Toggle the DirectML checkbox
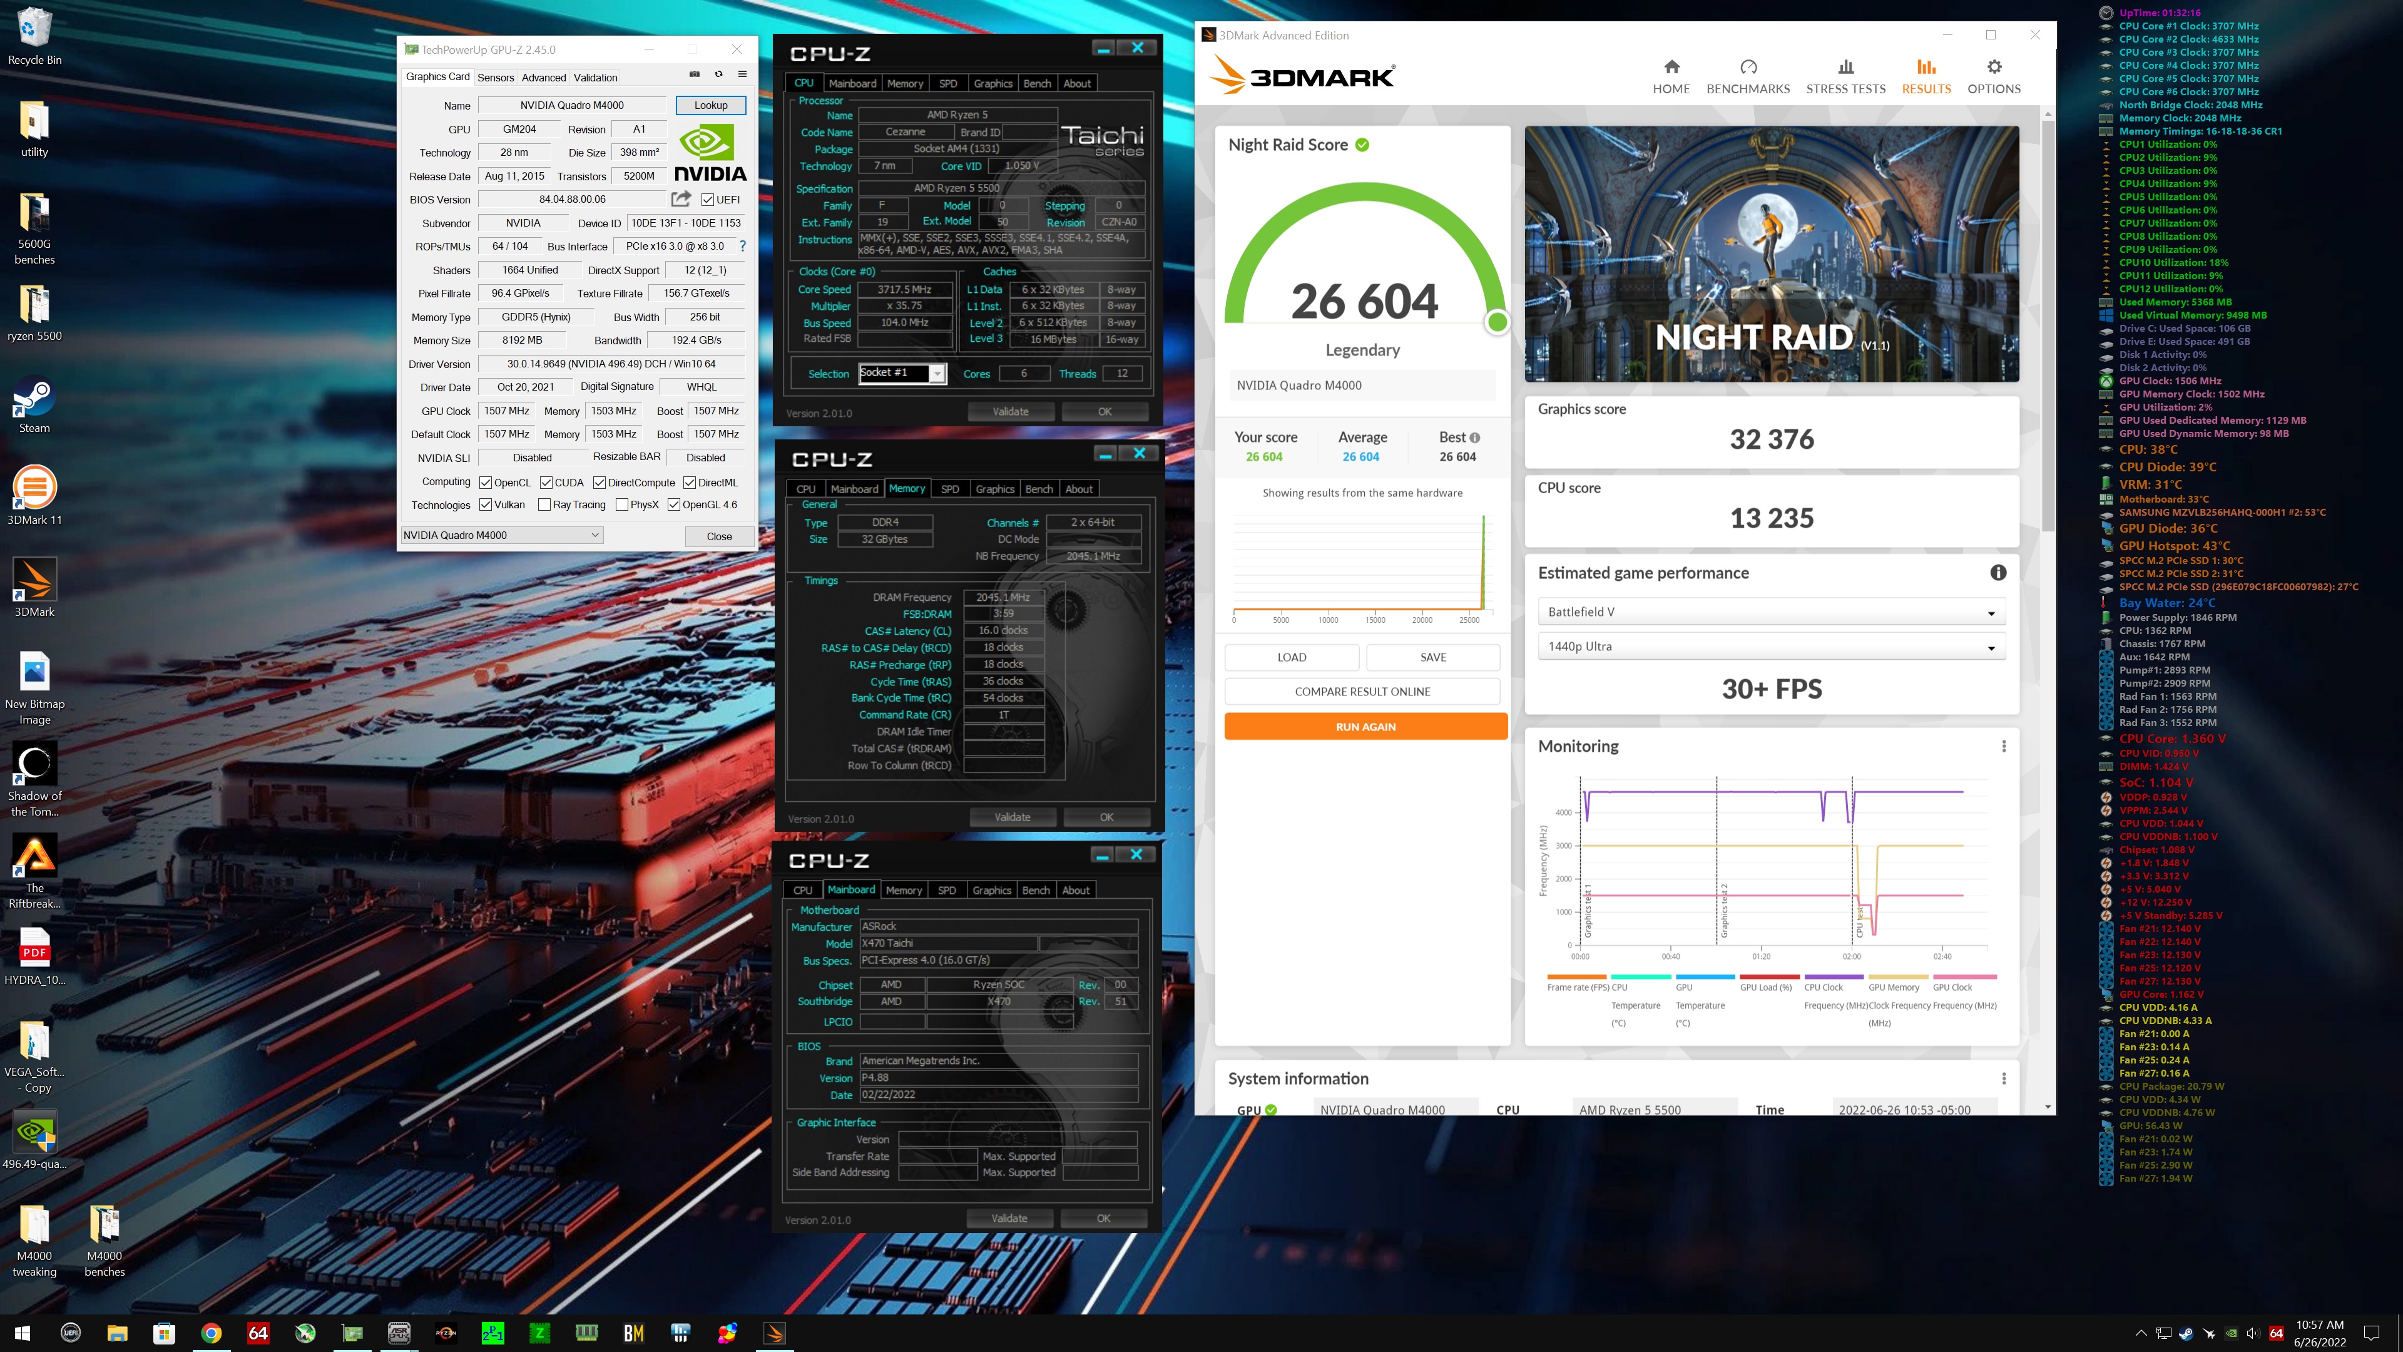This screenshot has width=2403, height=1352. (690, 483)
